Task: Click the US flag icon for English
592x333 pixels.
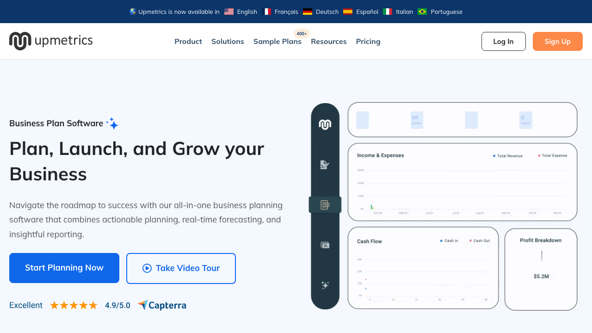Action: click(229, 12)
